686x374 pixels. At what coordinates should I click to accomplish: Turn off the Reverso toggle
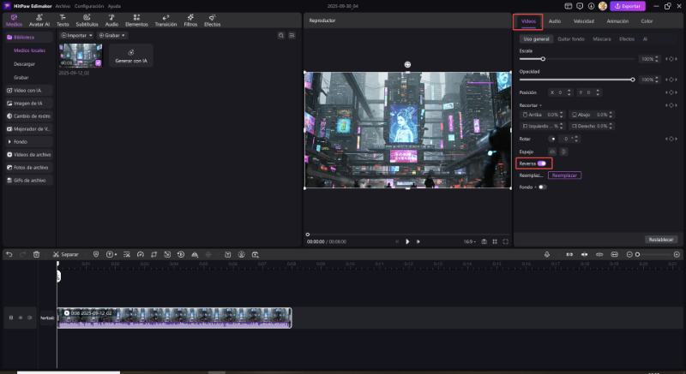click(541, 163)
